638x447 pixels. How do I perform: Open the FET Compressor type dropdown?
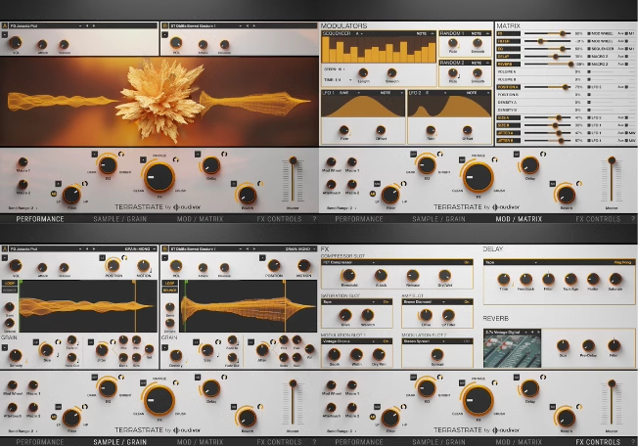[x=348, y=263]
